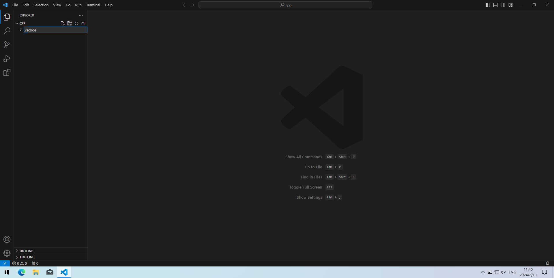554x278 pixels.
Task: Go back using navigation arrow
Action: click(185, 5)
